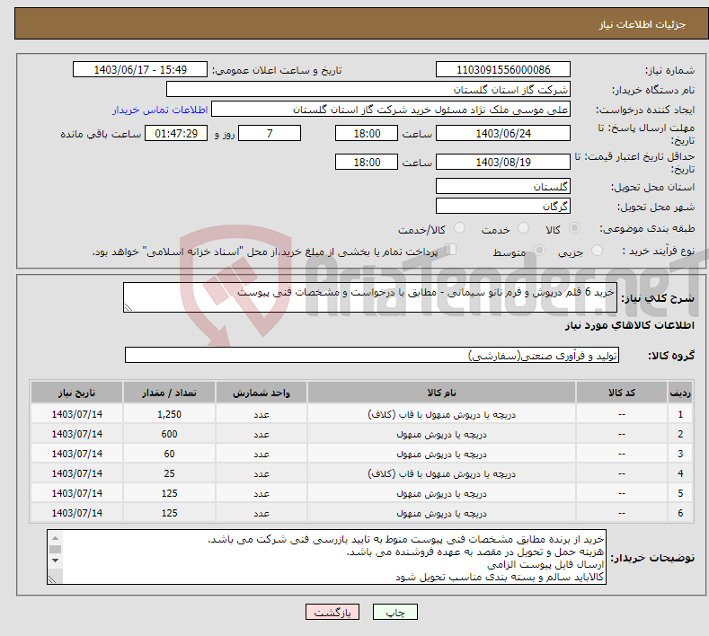Click row number 6 cell

[x=680, y=513]
